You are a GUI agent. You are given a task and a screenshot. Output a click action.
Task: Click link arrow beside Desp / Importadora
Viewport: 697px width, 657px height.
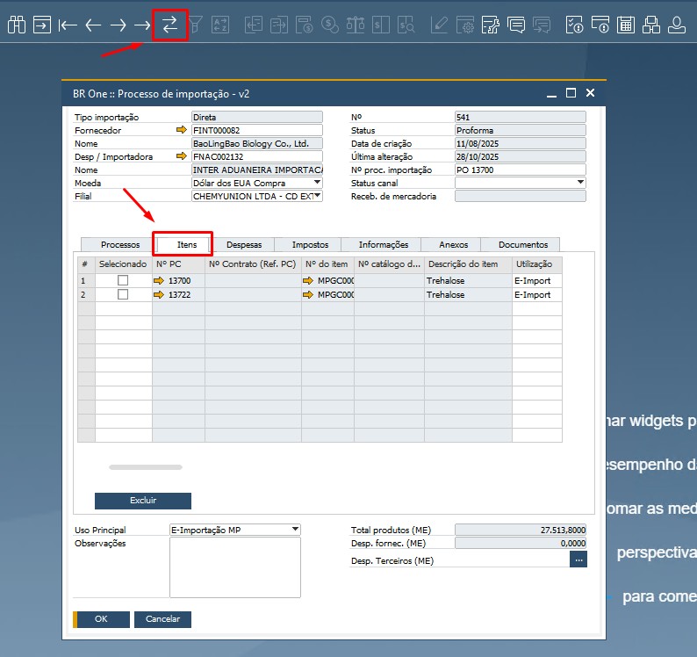[182, 156]
